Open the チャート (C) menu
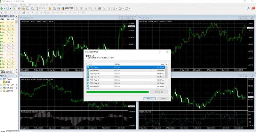Image resolution: width=256 pixels, height=132 pixels. [x=33, y=4]
